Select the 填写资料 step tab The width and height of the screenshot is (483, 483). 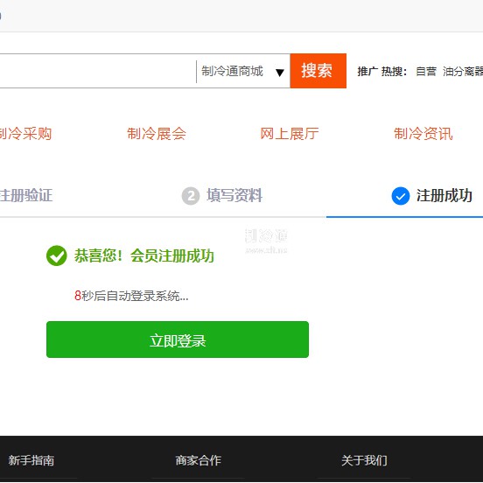coord(234,195)
